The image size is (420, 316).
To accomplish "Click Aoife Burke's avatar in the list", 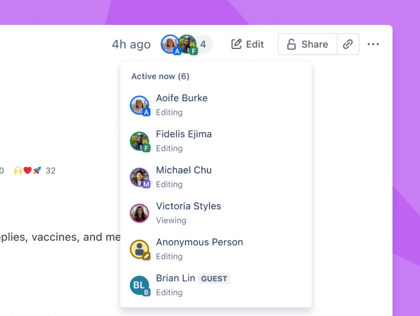I will [140, 105].
